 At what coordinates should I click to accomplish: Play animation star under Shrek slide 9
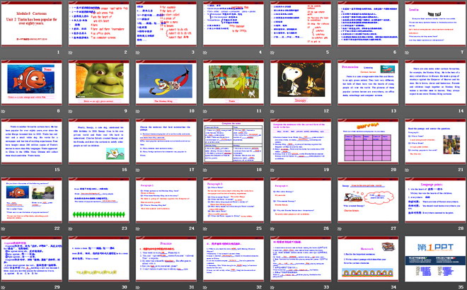point(70,111)
